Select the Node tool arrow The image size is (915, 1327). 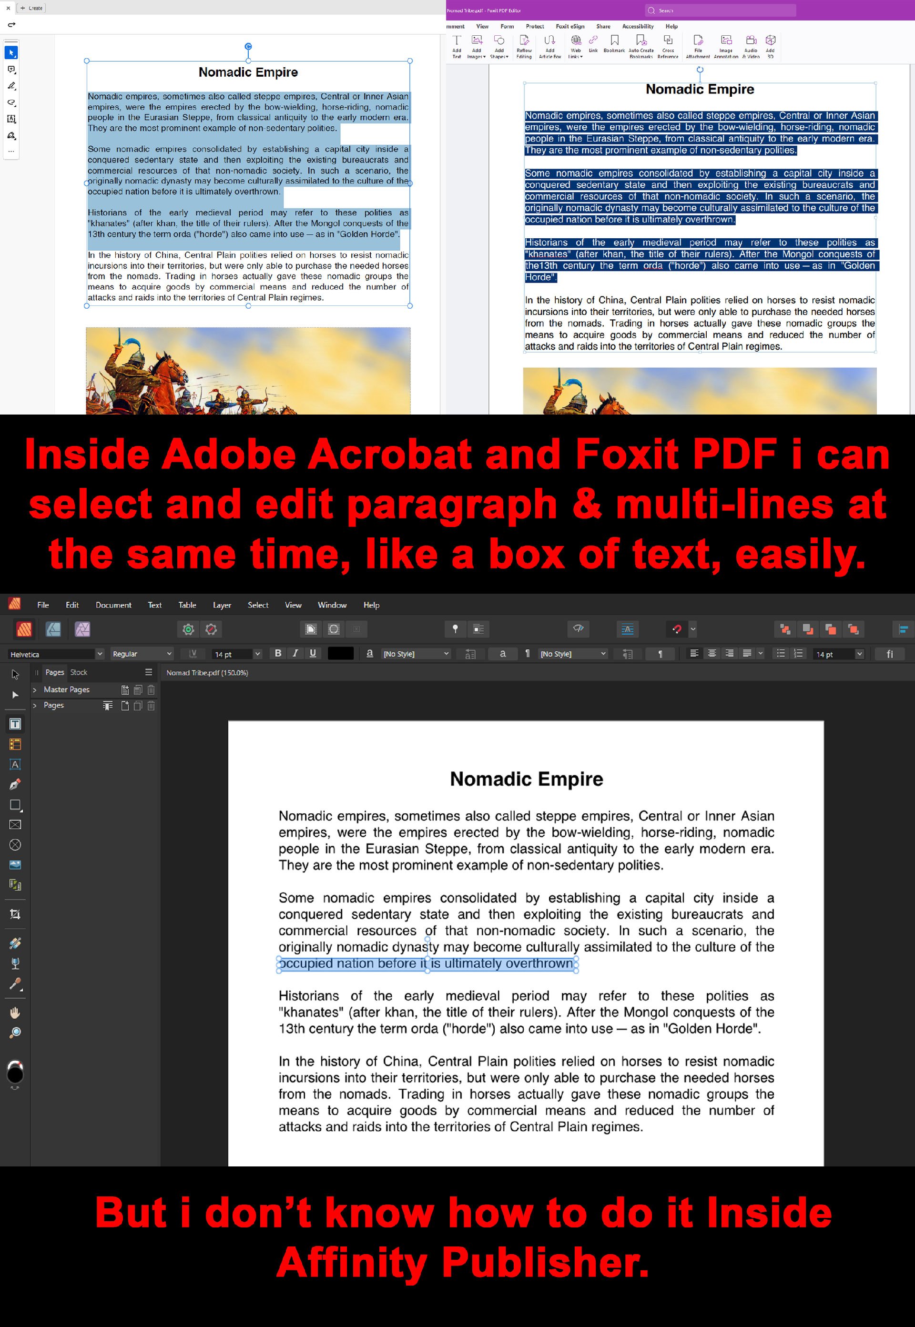15,695
